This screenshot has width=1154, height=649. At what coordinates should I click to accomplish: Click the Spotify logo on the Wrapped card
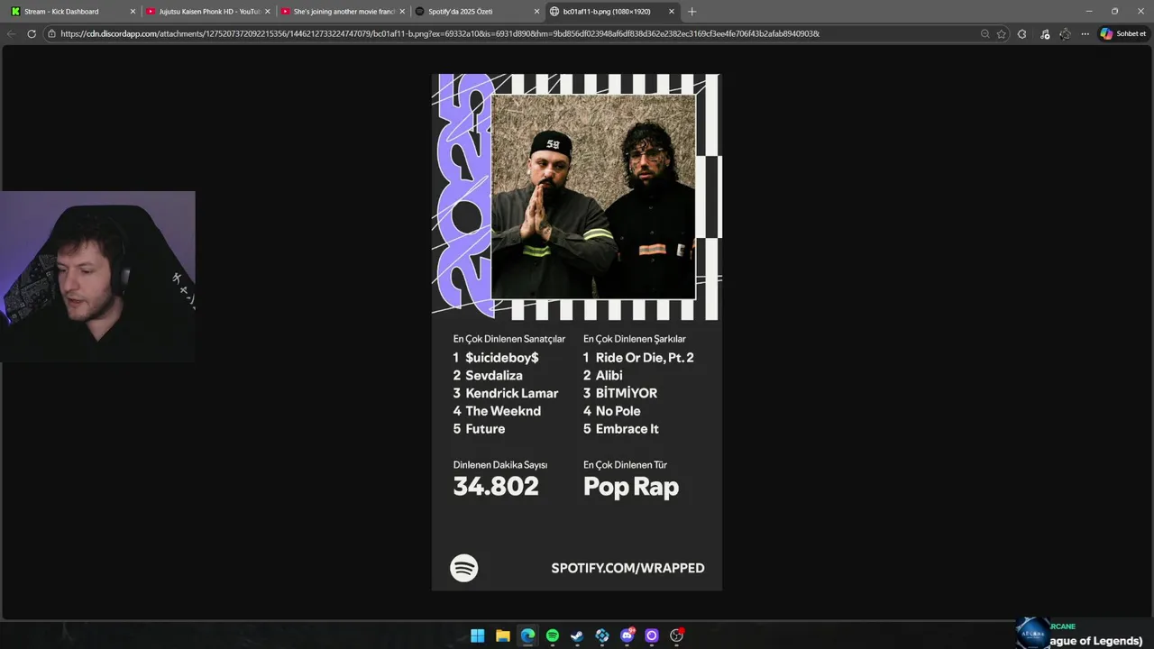coord(464,568)
